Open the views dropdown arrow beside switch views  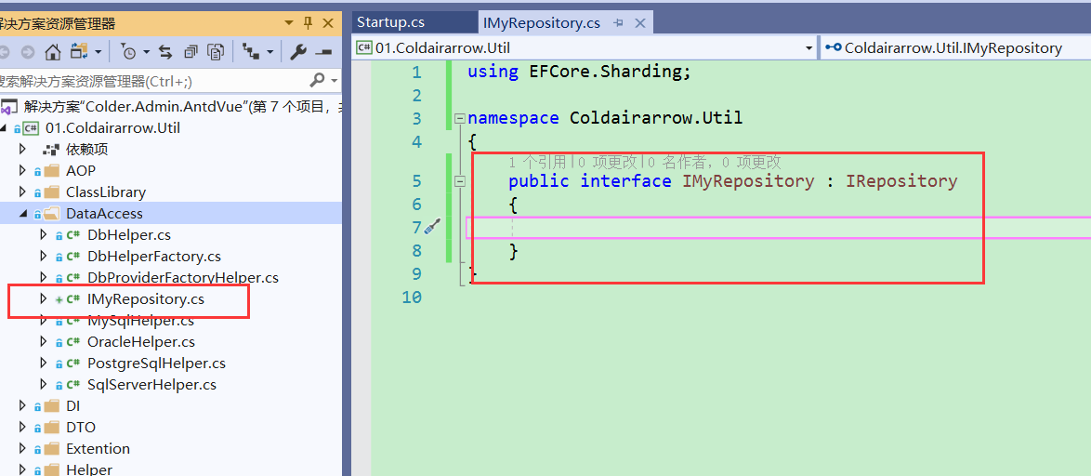pos(98,52)
